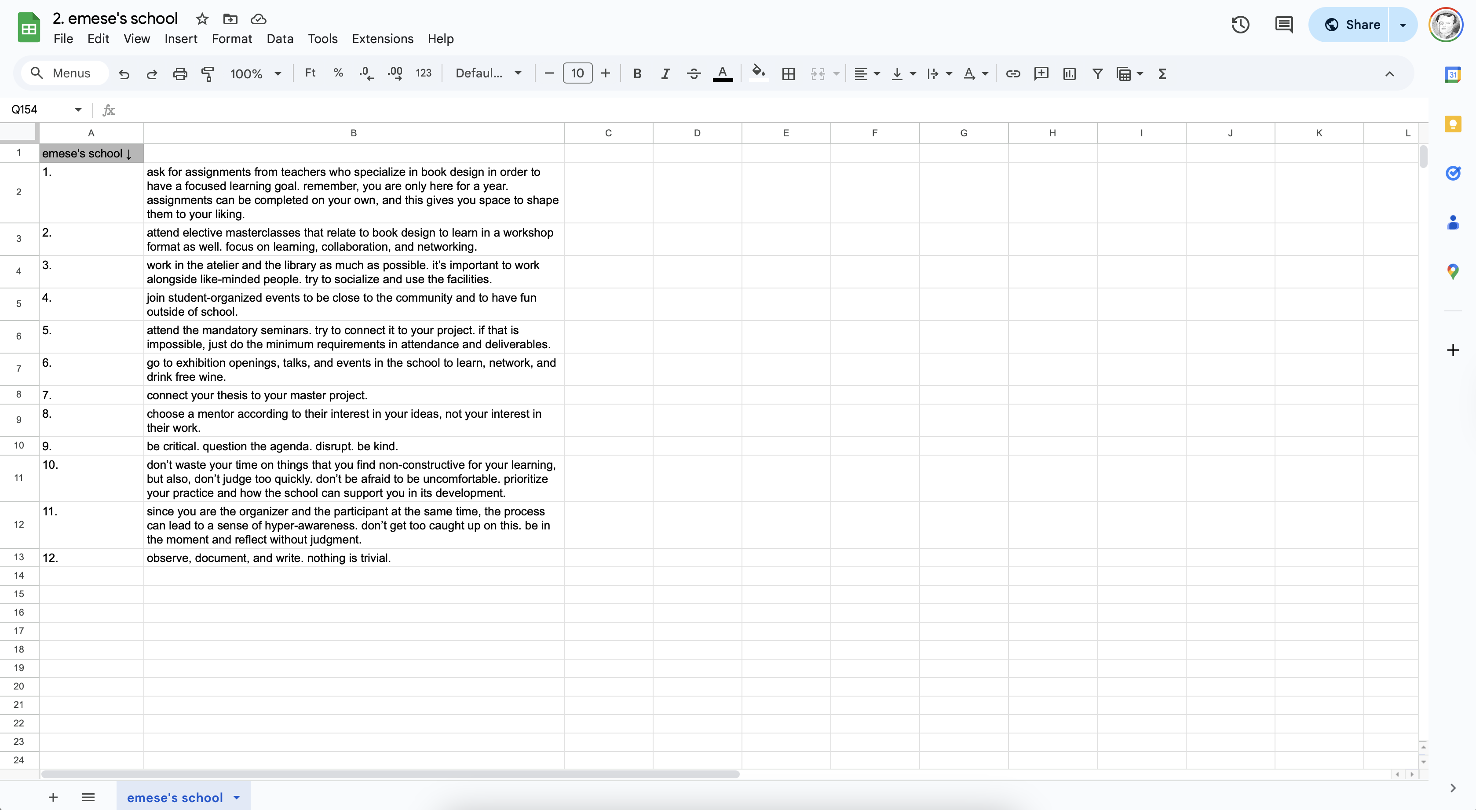
Task: Click the print icon
Action: [180, 73]
